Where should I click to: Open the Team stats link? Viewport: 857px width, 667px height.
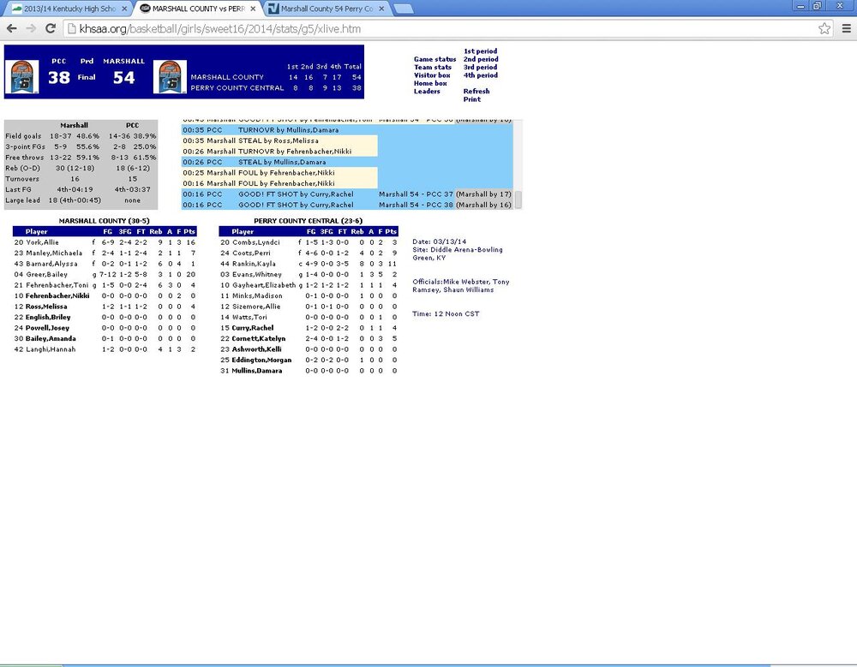(x=432, y=67)
